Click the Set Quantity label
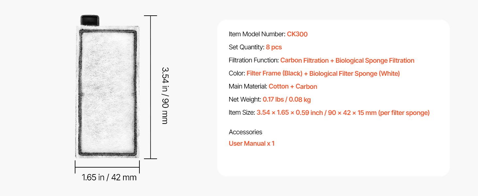Screen dimensions: 478x196 [x=247, y=47]
